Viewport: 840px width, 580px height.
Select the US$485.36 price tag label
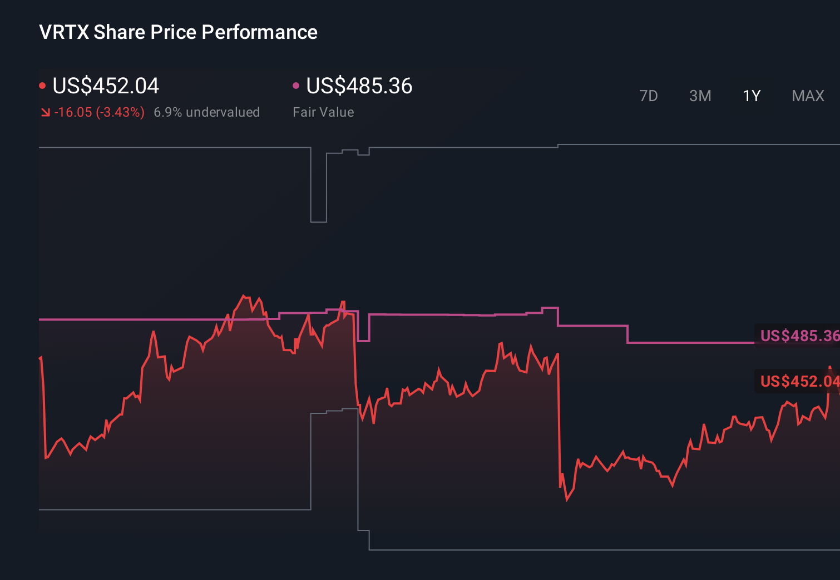[x=799, y=336]
